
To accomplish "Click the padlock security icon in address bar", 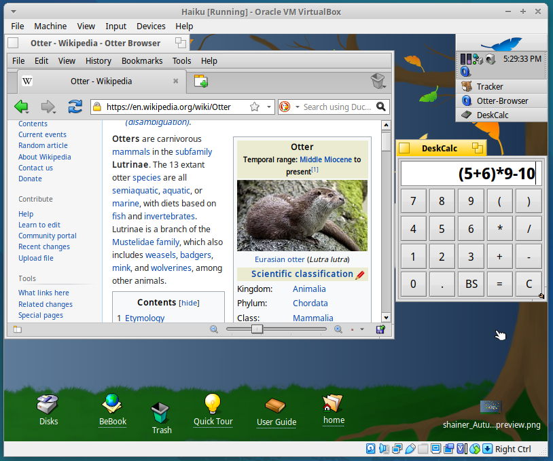I will 97,107.
